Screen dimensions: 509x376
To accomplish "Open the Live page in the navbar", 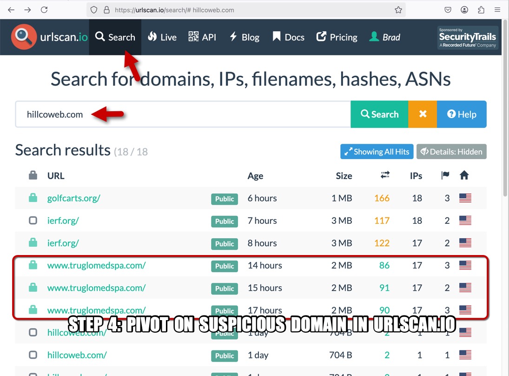I will pos(162,37).
